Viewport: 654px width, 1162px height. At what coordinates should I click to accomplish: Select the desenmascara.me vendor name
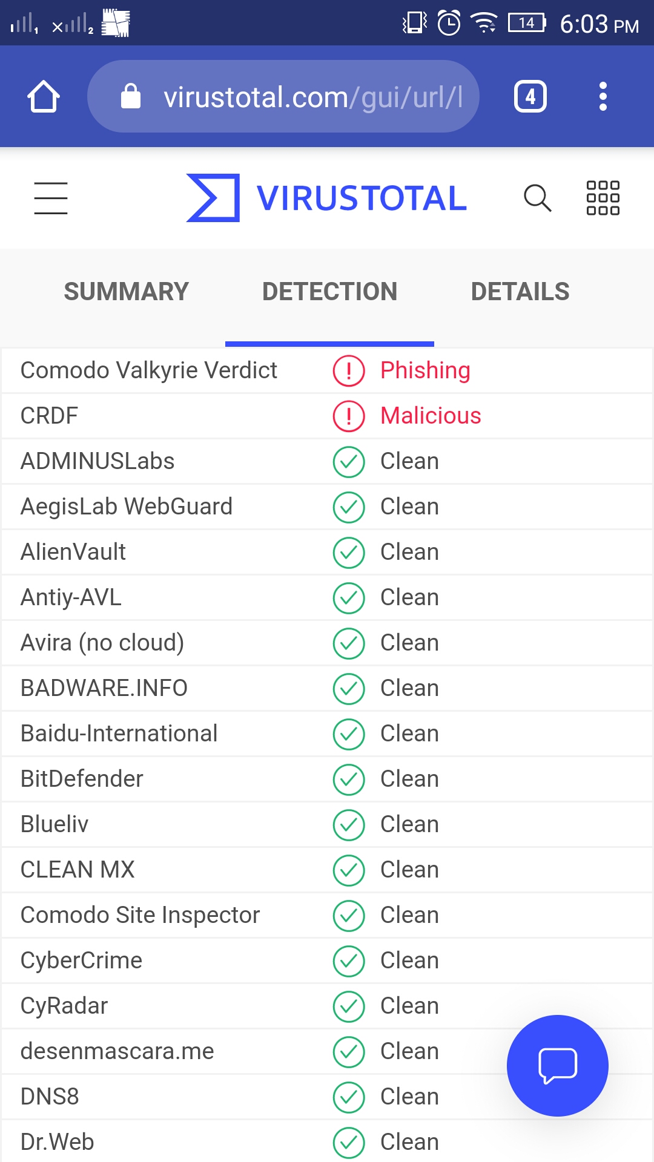117,1051
